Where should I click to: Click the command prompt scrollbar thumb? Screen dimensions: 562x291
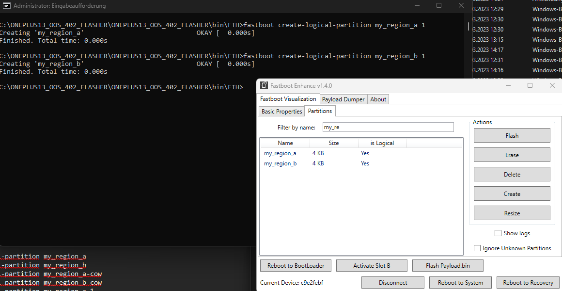468,27
